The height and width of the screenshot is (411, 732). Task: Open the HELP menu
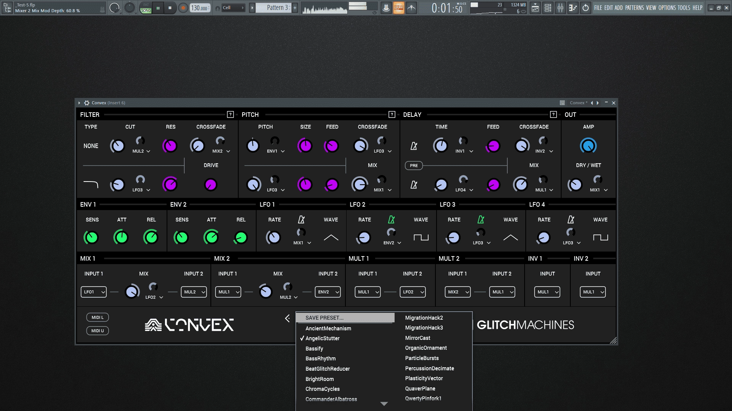697,8
